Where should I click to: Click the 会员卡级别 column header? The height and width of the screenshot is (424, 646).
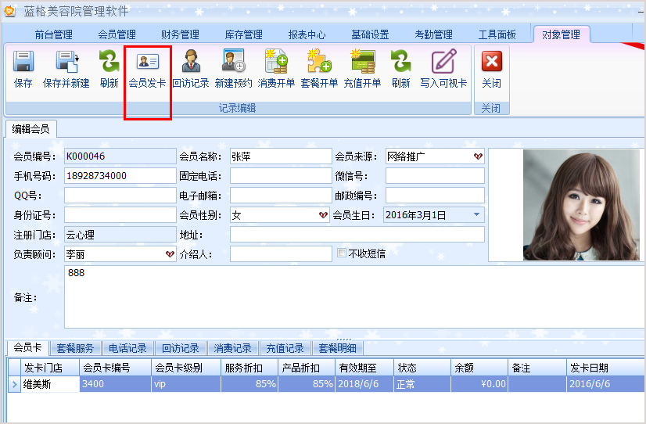(x=186, y=368)
